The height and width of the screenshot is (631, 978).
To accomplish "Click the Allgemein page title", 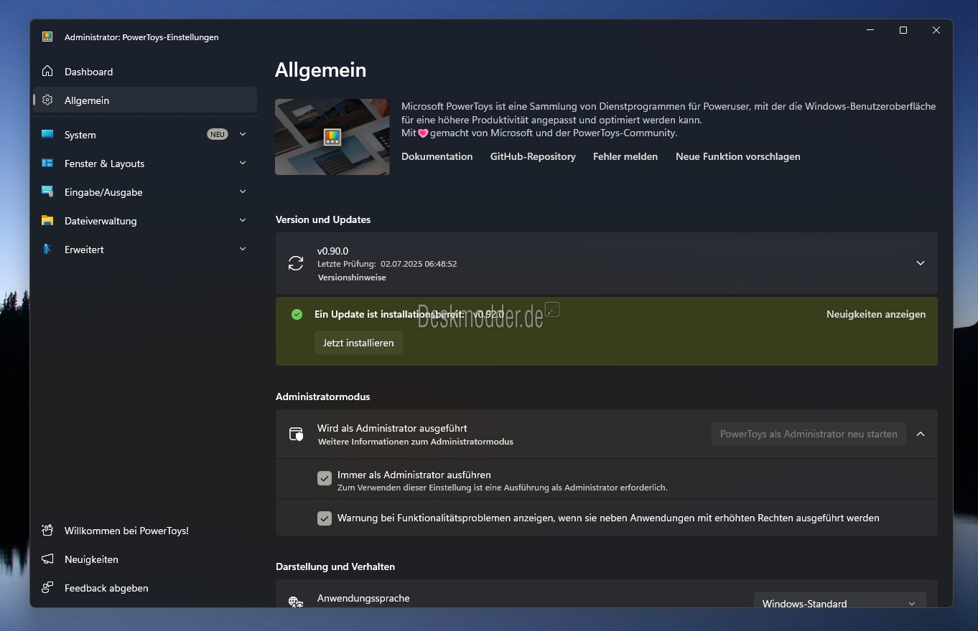I will 320,70.
